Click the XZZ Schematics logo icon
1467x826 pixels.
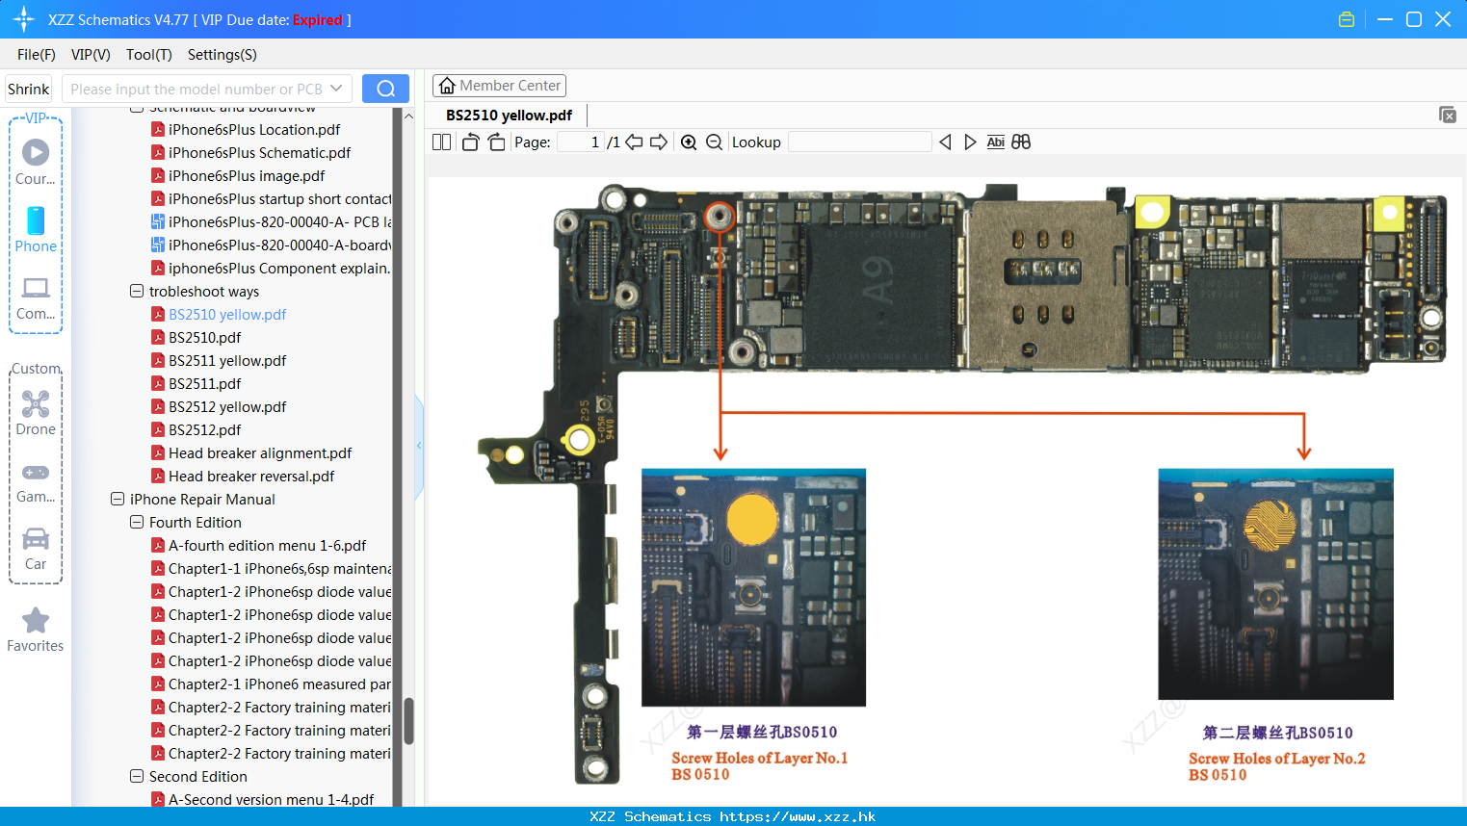pos(24,19)
